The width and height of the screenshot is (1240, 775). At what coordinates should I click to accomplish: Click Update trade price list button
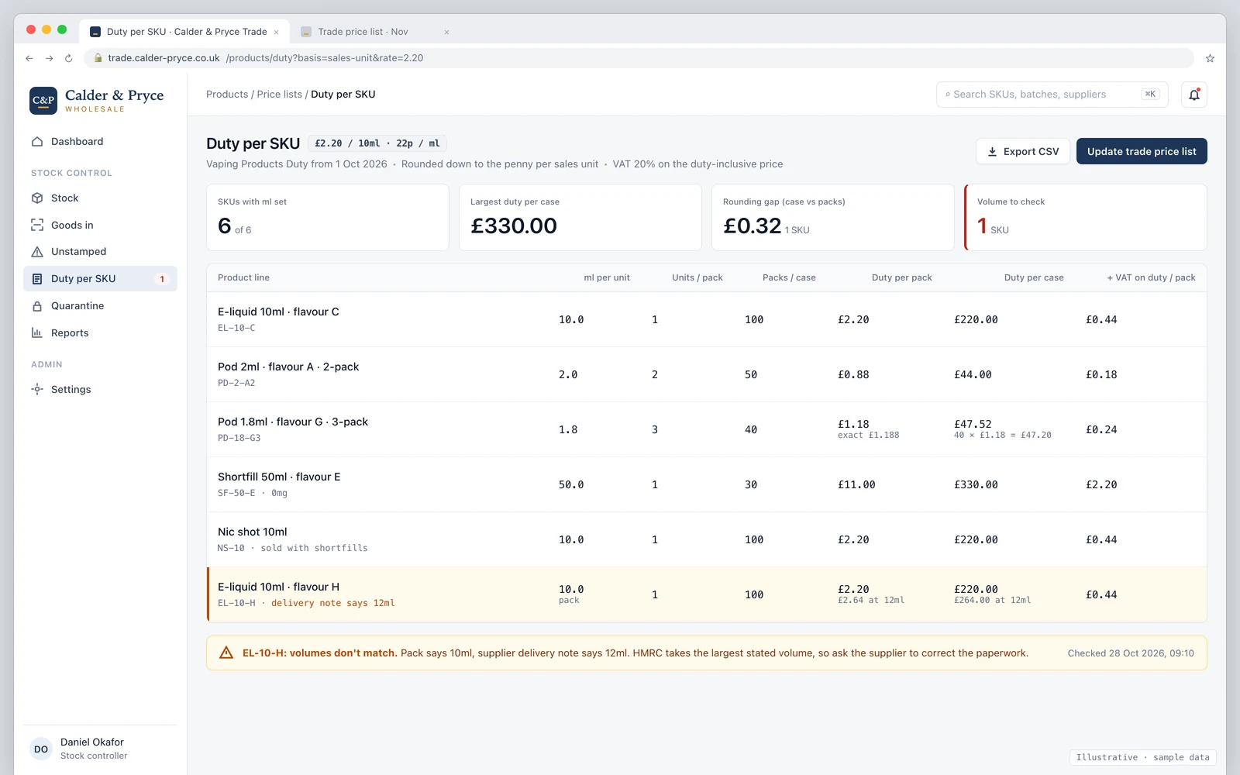click(x=1142, y=151)
